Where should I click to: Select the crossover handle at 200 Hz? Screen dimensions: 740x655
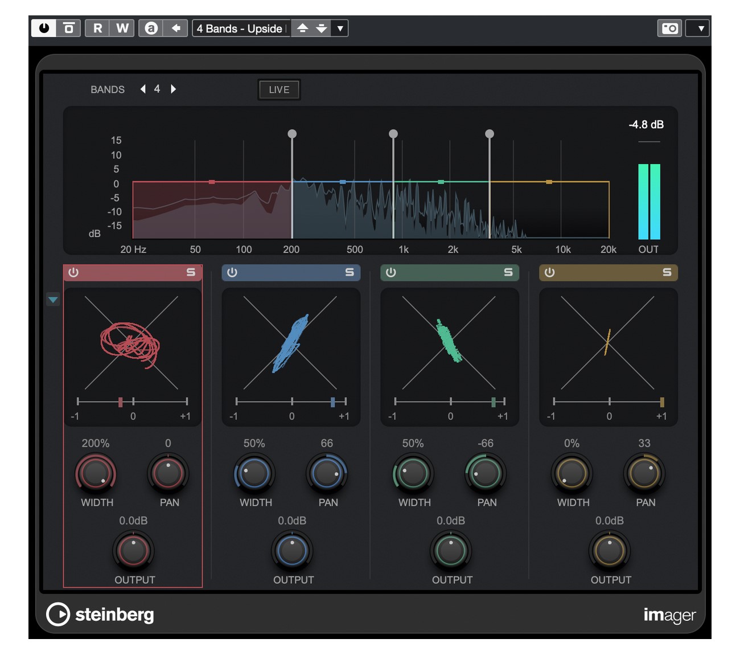(x=292, y=134)
